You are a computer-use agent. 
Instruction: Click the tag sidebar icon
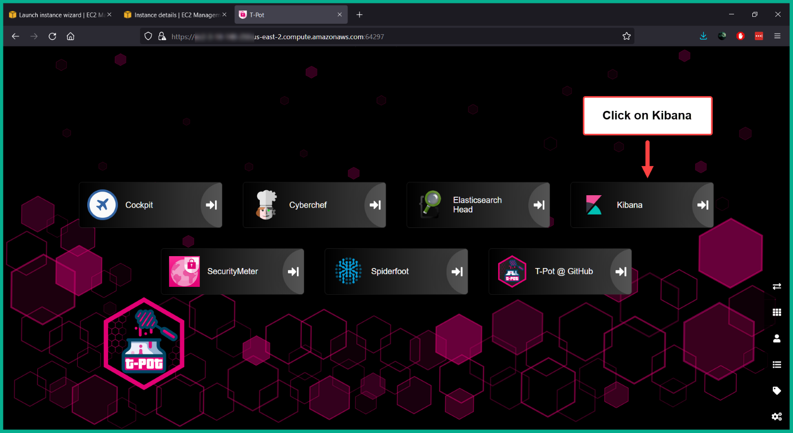pyautogui.click(x=777, y=390)
